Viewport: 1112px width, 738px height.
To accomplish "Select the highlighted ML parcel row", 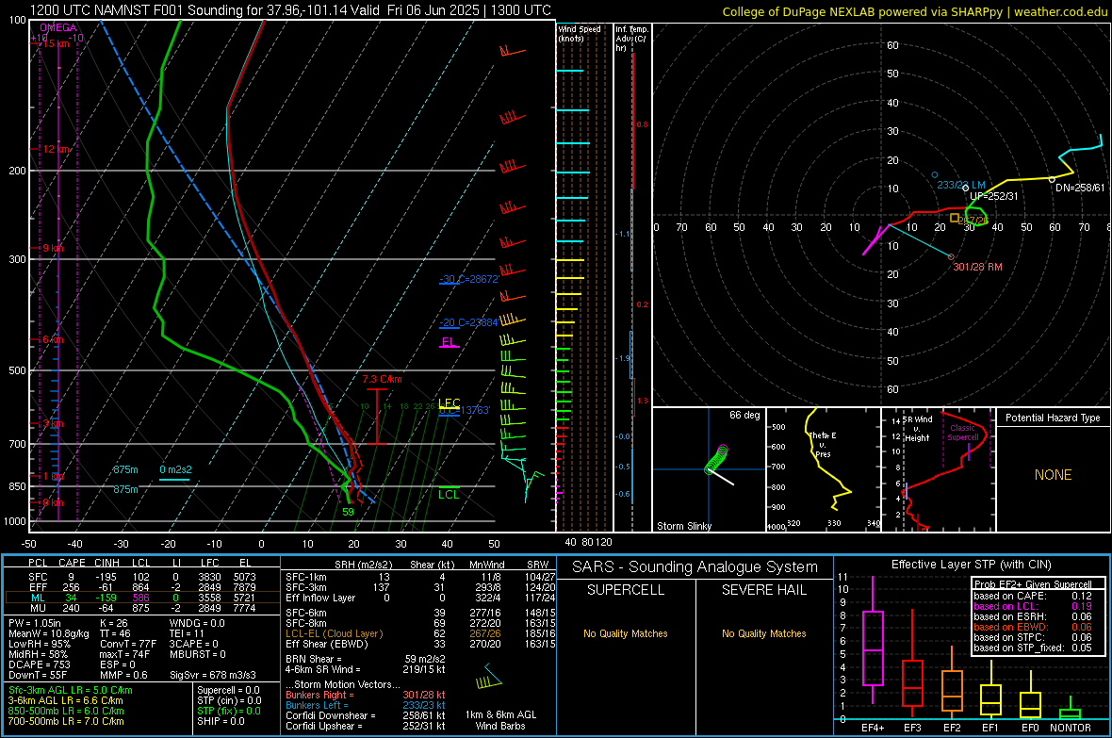I will [x=141, y=598].
